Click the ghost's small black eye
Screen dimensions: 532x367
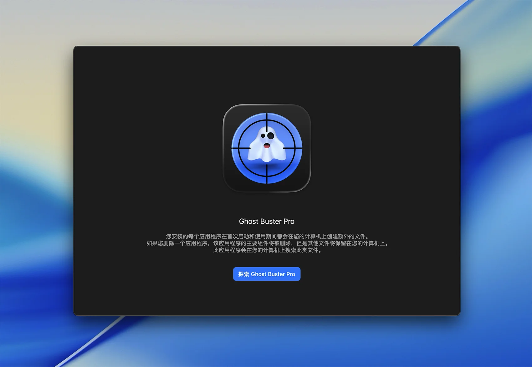click(263, 136)
